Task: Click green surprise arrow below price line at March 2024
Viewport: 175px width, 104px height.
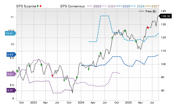Action: point(89,69)
